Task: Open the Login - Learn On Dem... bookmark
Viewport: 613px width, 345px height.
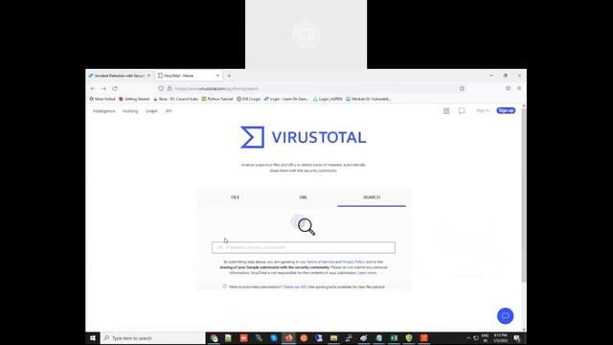Action: click(286, 99)
